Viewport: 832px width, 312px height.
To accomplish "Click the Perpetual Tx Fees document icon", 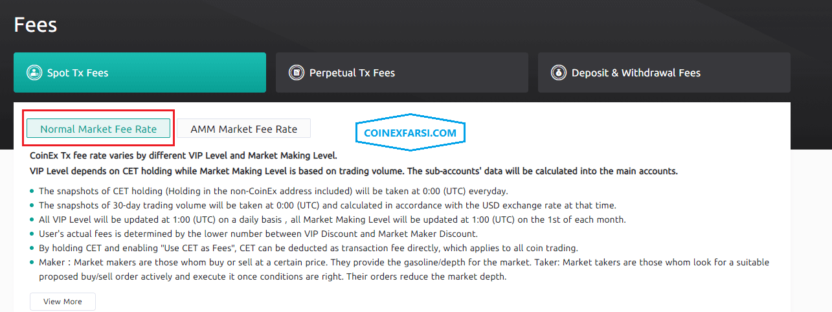I will pos(296,72).
